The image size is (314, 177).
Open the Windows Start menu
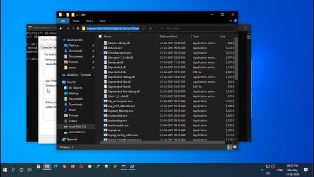5,170
